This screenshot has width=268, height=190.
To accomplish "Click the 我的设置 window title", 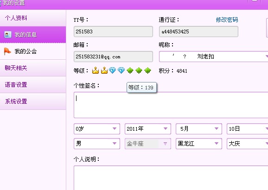I will tap(13, 3).
